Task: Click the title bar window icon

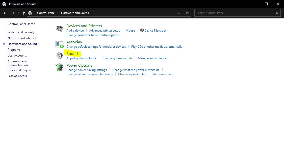Action: coord(4,4)
